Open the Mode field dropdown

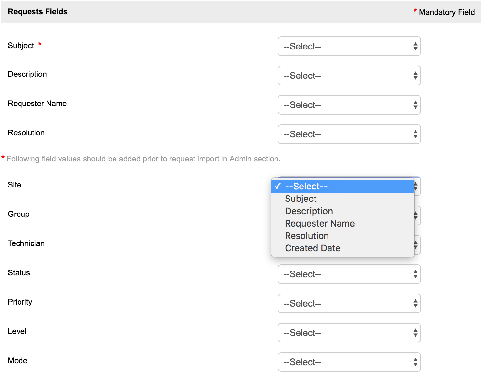click(349, 362)
